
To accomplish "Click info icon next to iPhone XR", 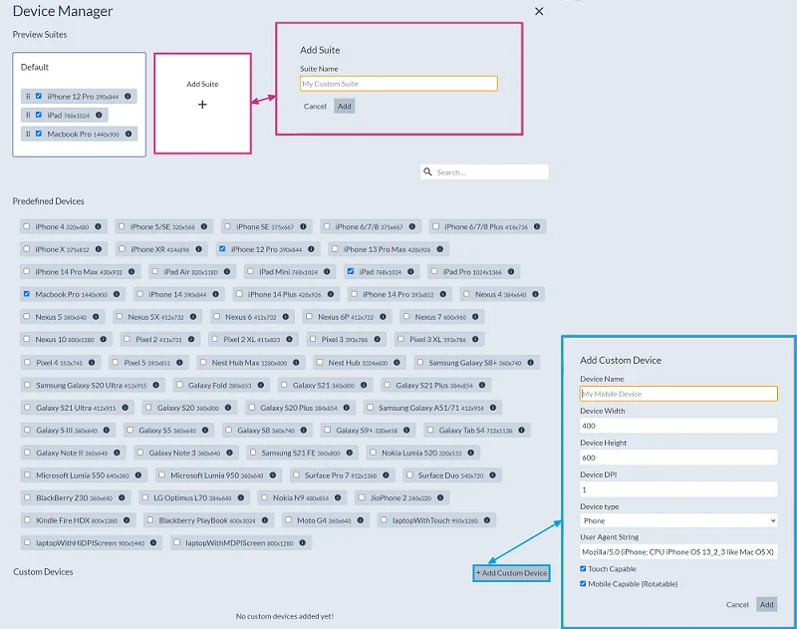I will (198, 249).
